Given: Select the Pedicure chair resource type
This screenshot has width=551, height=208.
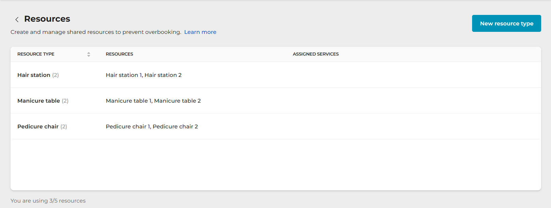Looking at the screenshot, I should 38,126.
